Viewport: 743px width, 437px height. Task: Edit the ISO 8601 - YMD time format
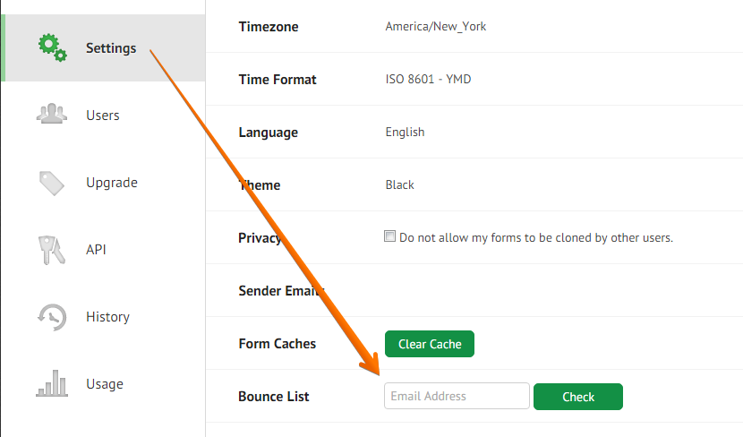428,80
